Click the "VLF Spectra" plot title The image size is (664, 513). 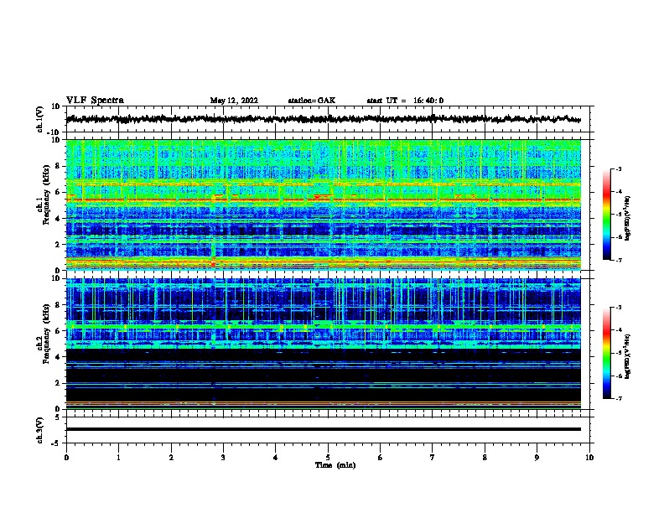click(95, 101)
